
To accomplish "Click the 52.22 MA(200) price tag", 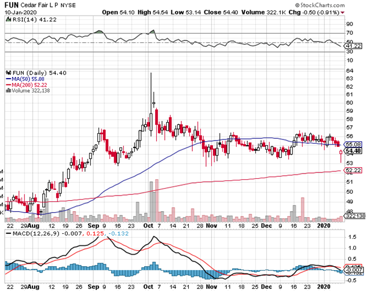I will [353, 170].
